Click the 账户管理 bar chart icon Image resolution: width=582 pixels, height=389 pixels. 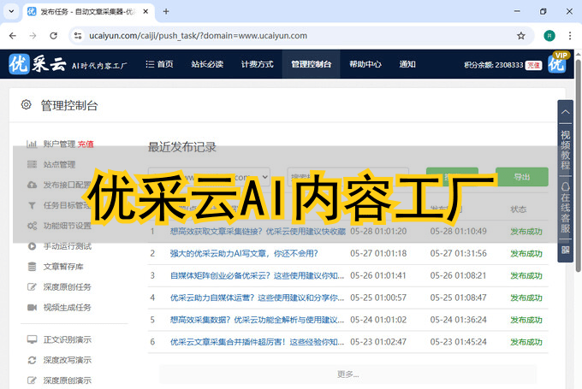32,144
